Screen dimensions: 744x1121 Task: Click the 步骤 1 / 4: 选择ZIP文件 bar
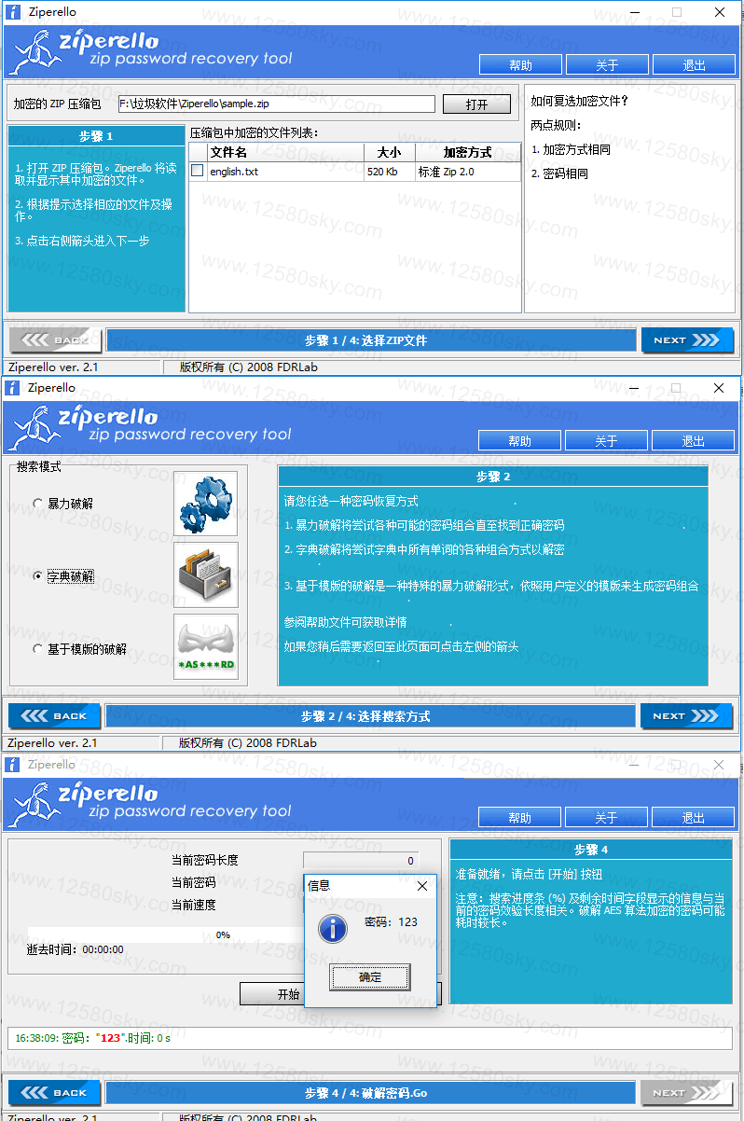coord(371,340)
